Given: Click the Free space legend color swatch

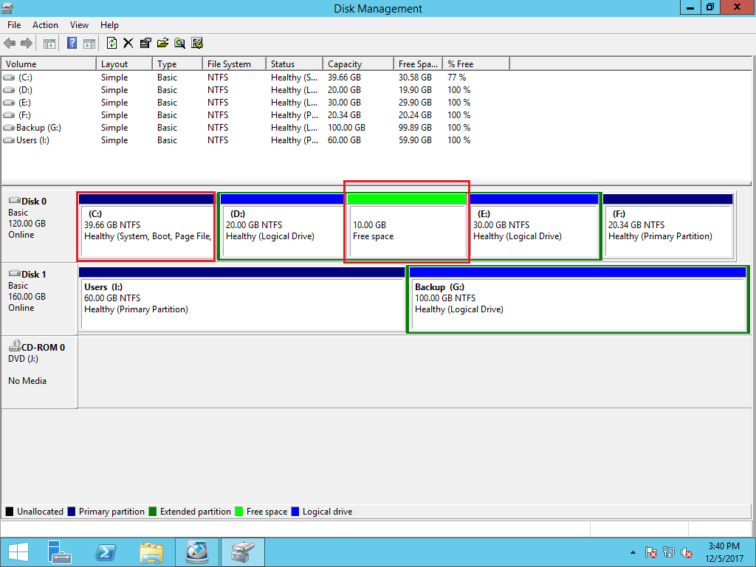Looking at the screenshot, I should 239,512.
